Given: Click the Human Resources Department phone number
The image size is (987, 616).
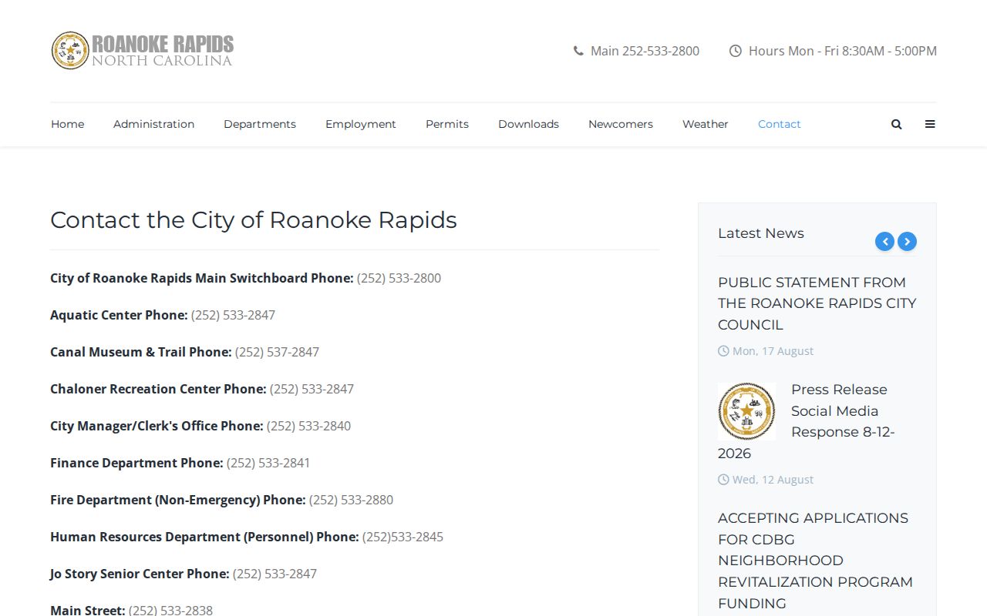Looking at the screenshot, I should pyautogui.click(x=403, y=537).
